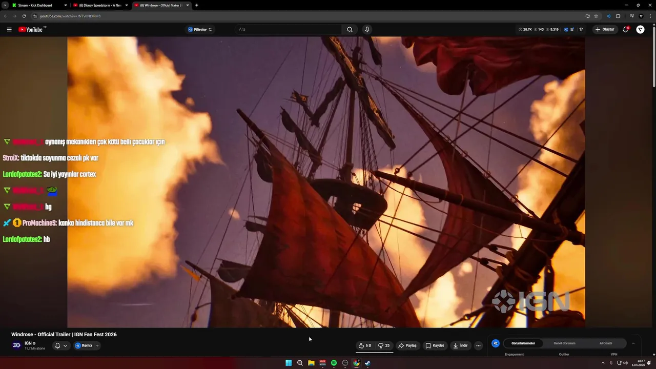656x369 pixels.
Task: Open the IGN channel avatar
Action: tap(16, 345)
